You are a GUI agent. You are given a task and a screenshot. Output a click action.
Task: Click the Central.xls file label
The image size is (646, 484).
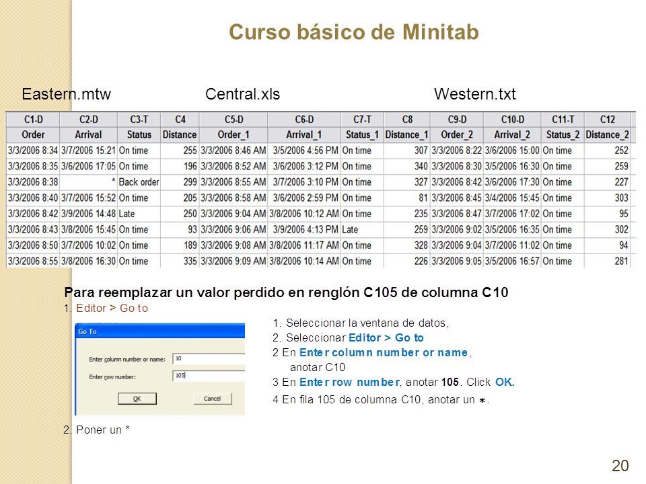pos(242,94)
